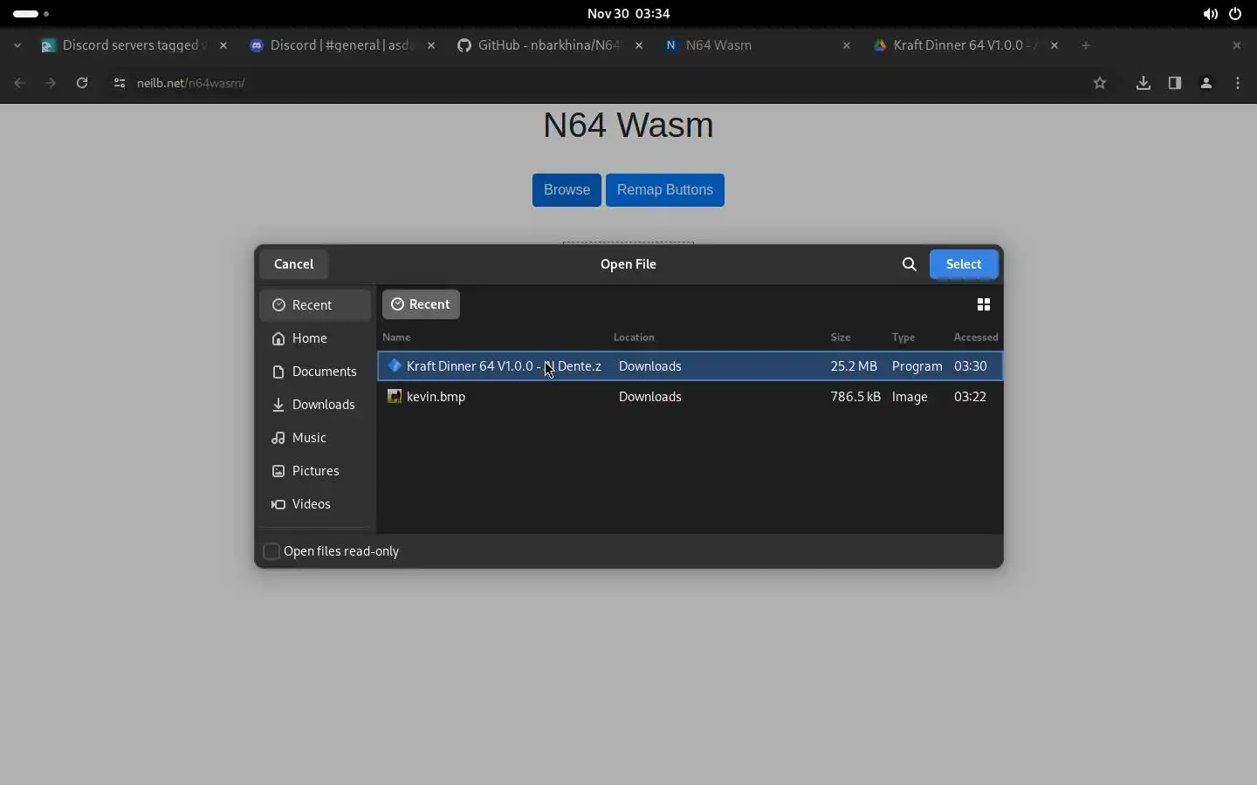Close the N64 Wasm tab
Screen dimensions: 1257x785
click(848, 45)
